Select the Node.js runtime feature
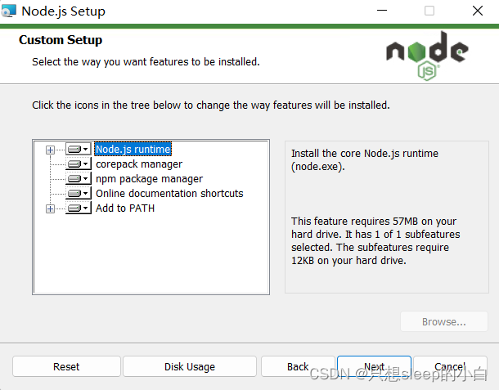Image resolution: width=499 pixels, height=390 pixels. pos(133,149)
